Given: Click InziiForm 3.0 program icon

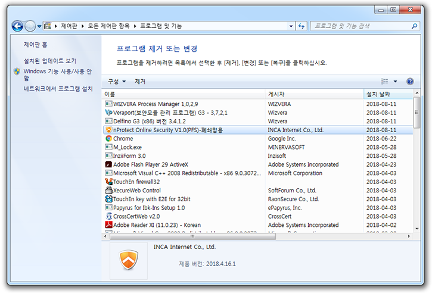Looking at the screenshot, I should point(108,155).
